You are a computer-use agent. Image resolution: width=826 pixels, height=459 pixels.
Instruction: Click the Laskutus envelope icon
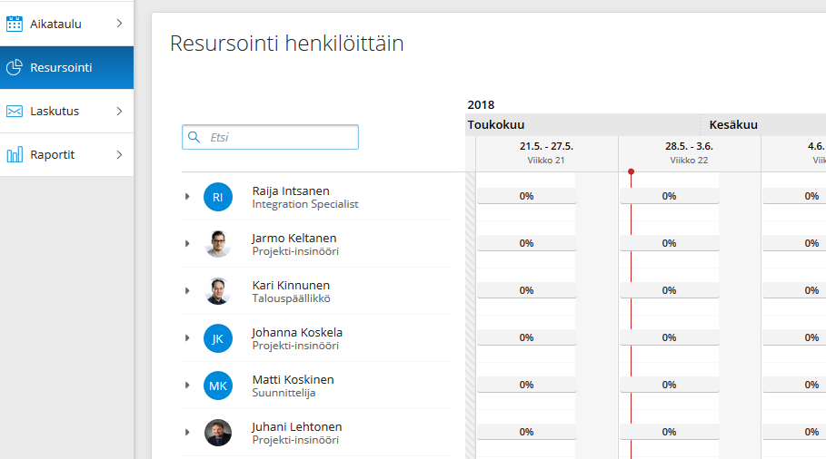15,111
